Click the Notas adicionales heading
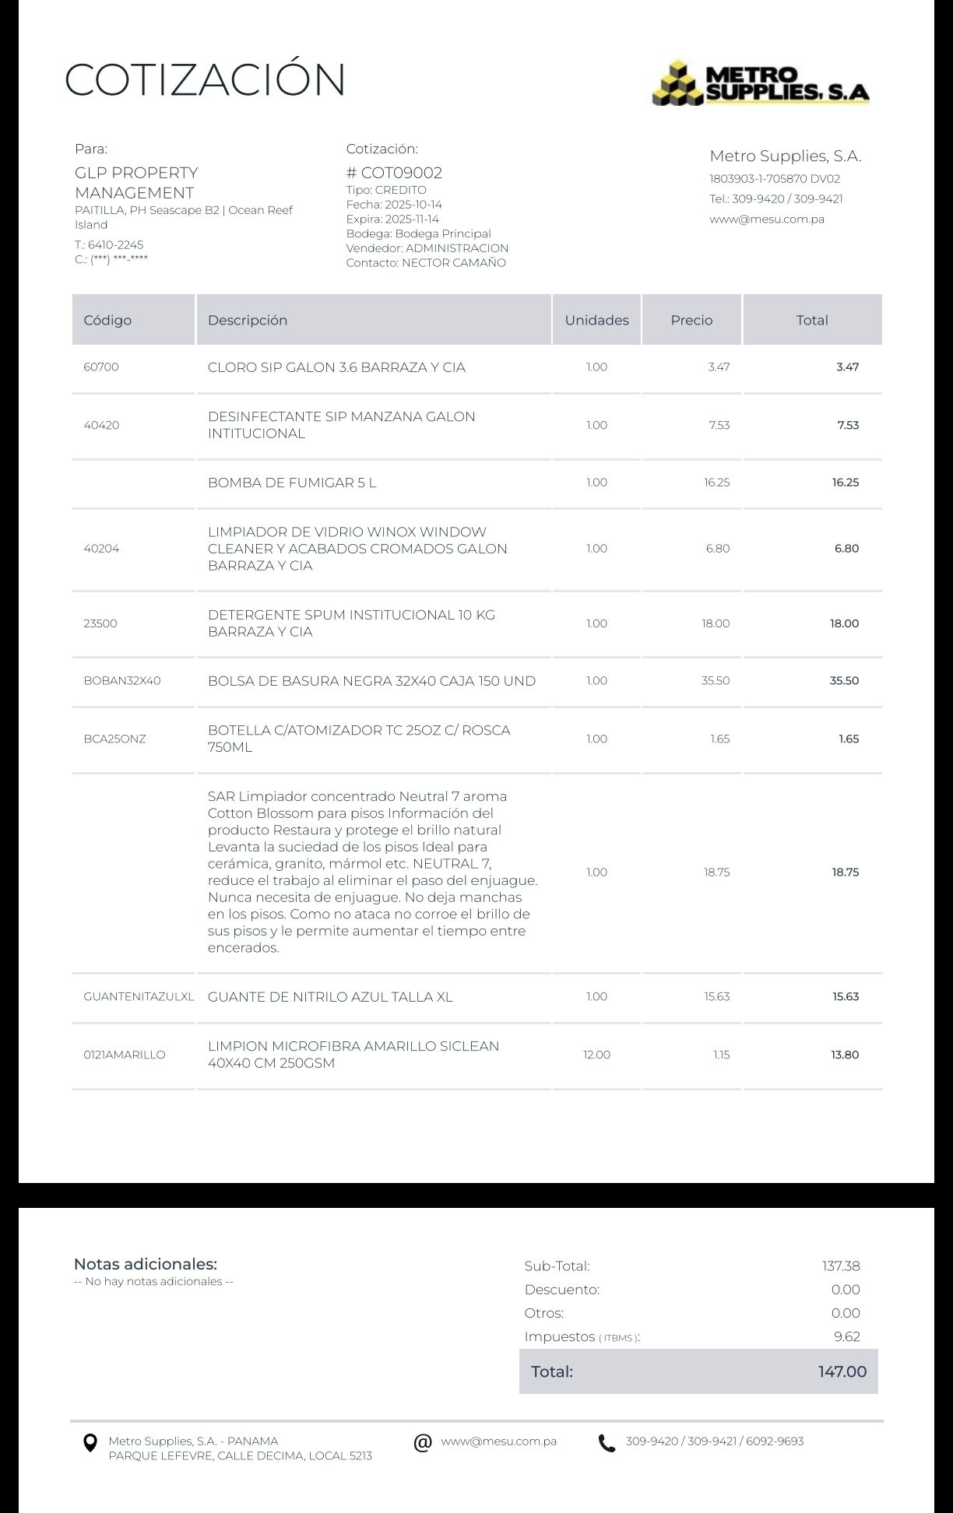Screen dimensions: 953x1513 click(146, 1264)
